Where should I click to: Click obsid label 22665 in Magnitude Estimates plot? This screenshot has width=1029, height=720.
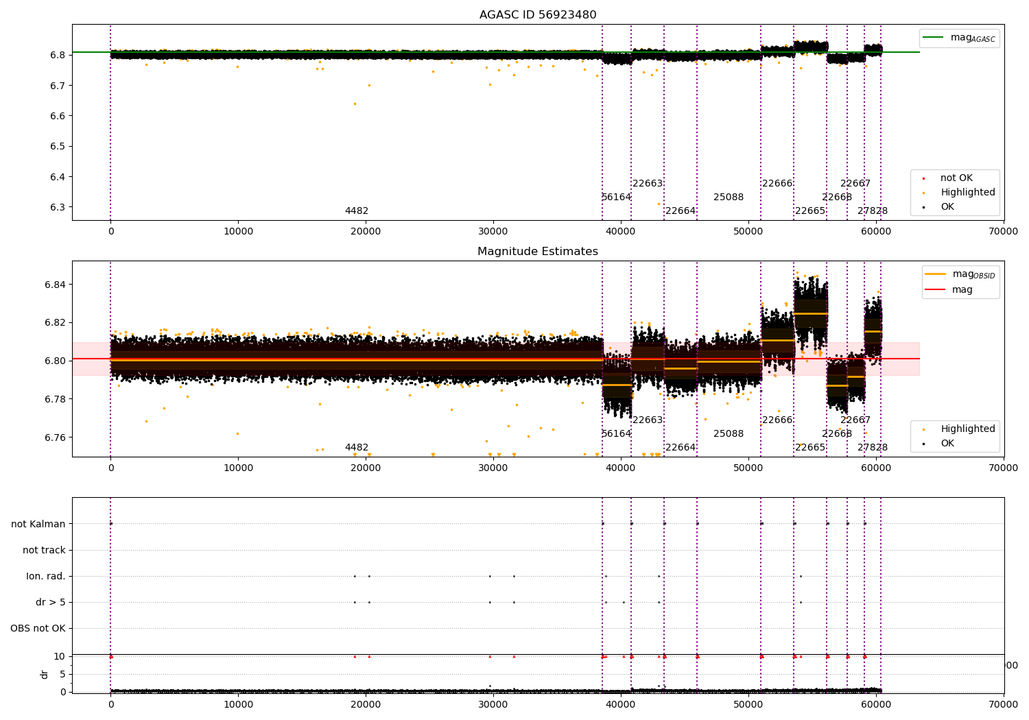(810, 448)
